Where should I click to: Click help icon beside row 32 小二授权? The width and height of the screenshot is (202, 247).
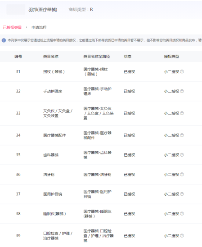coord(182,91)
